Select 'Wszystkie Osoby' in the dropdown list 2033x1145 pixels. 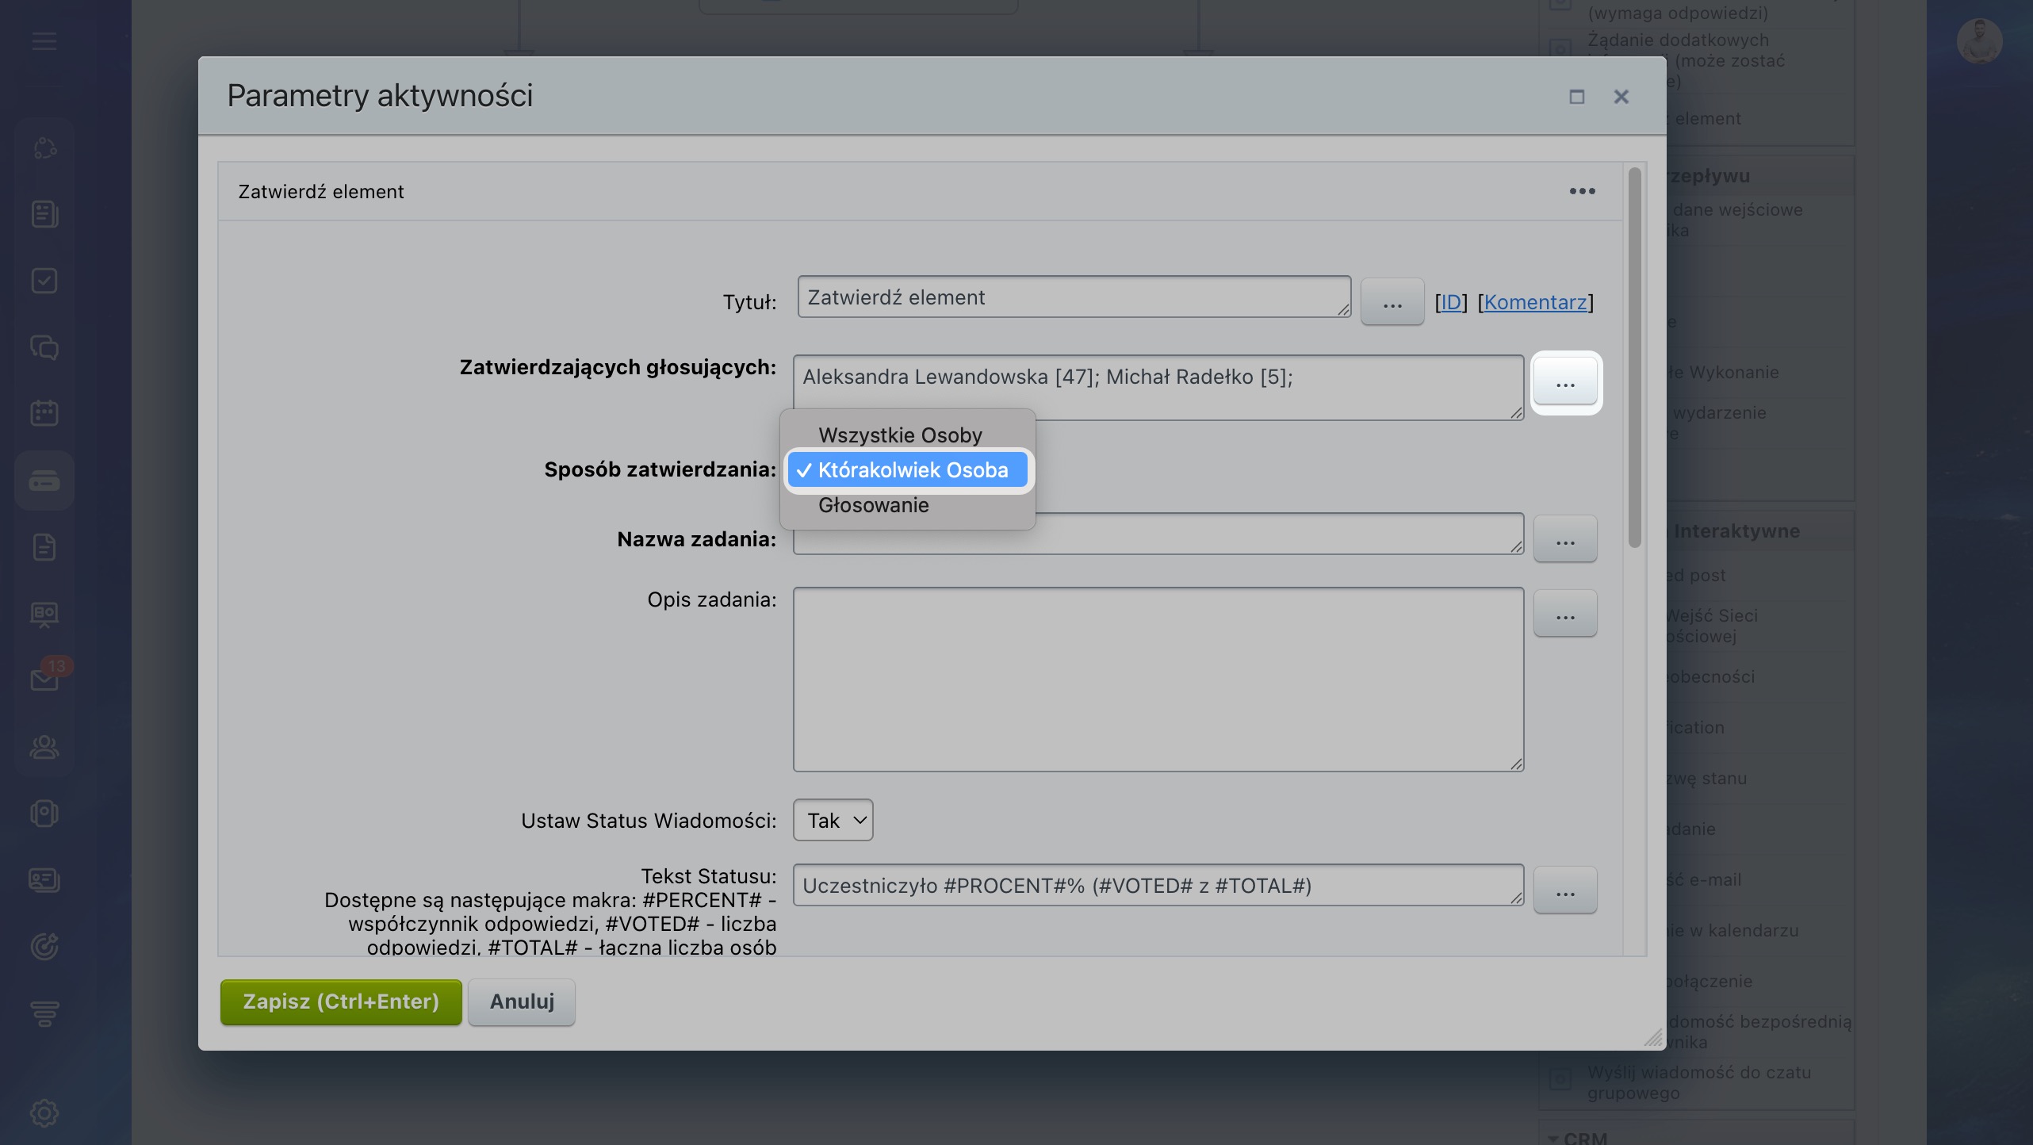coord(900,435)
